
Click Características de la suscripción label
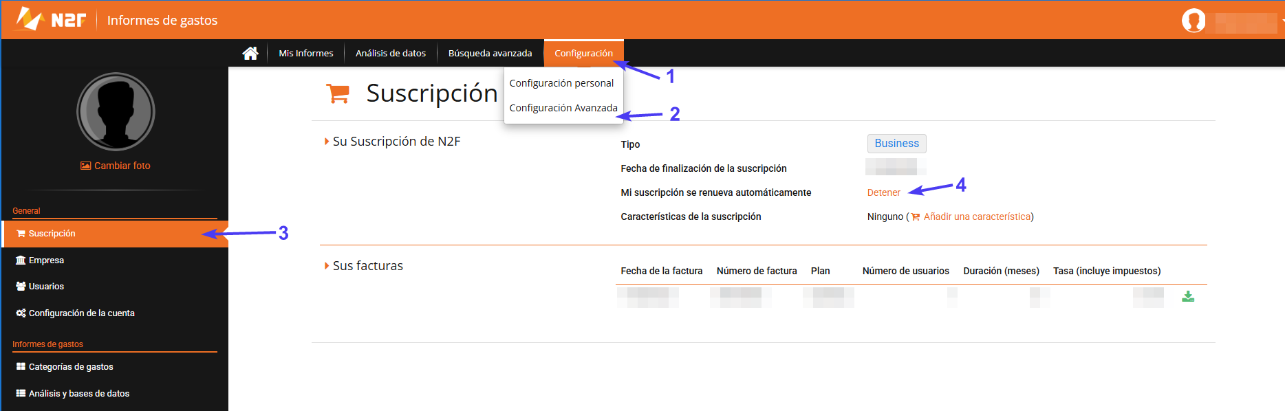[x=691, y=216]
